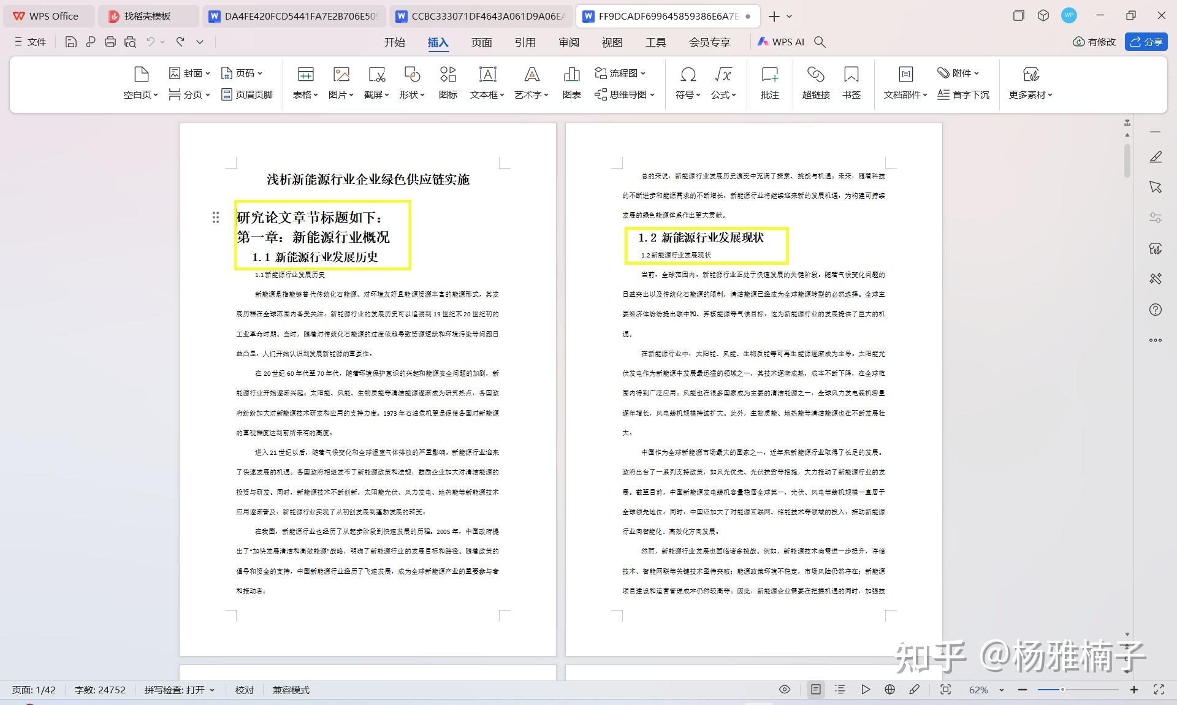Switch to the 审阅 (Review) ribbon tab
The height and width of the screenshot is (705, 1177).
click(568, 42)
